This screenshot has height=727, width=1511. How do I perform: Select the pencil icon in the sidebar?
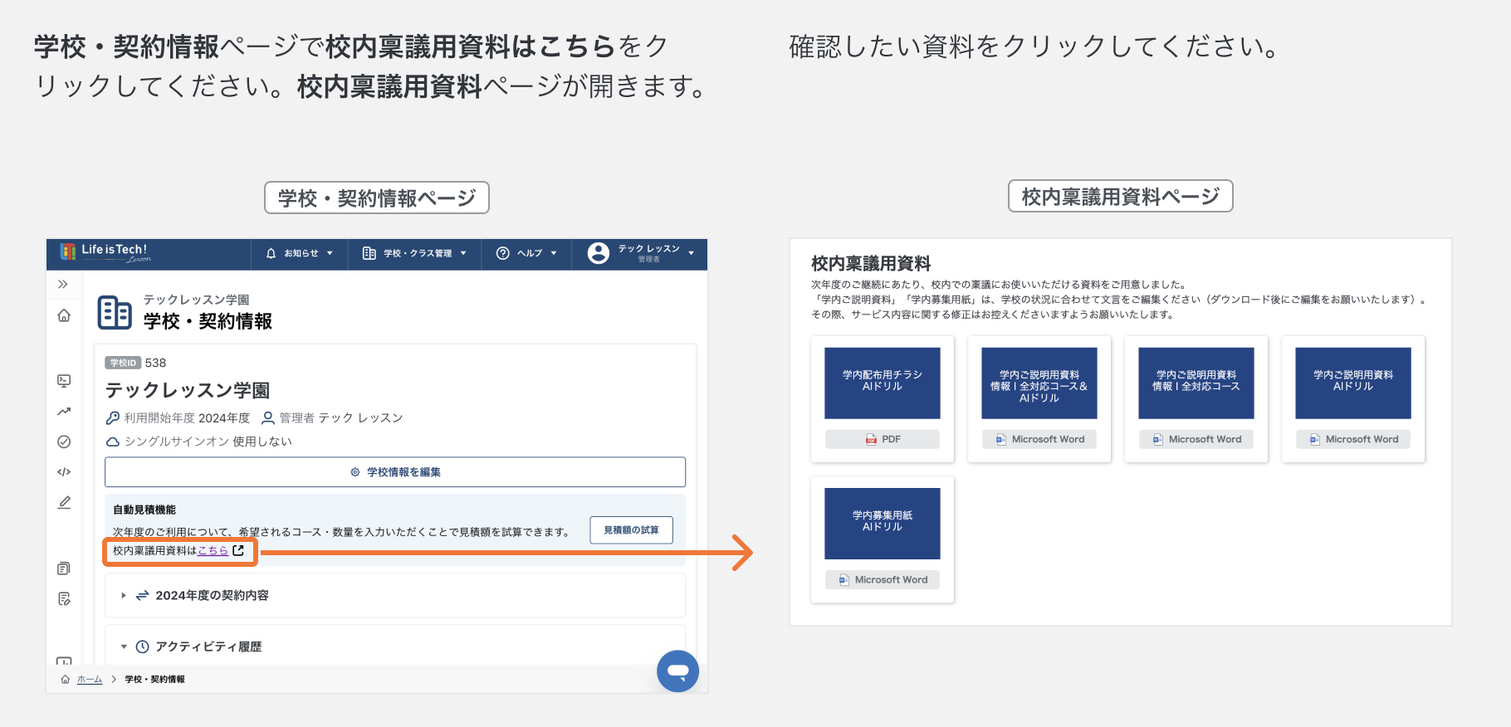pos(64,503)
